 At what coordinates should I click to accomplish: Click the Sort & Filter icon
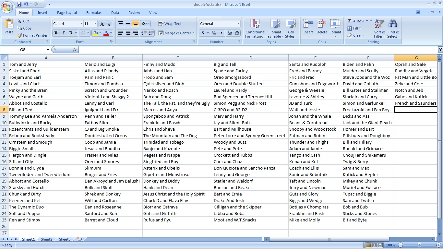pos(379,24)
